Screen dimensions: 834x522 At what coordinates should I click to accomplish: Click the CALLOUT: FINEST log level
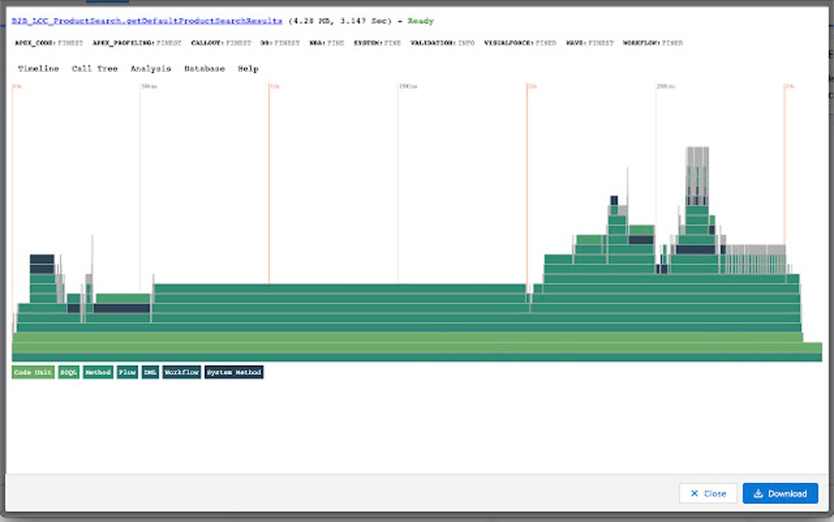point(221,43)
